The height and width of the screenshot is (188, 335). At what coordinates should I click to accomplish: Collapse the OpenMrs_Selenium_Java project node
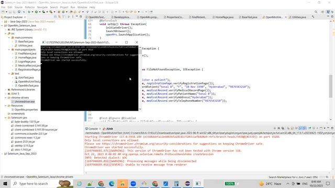tap(2, 26)
